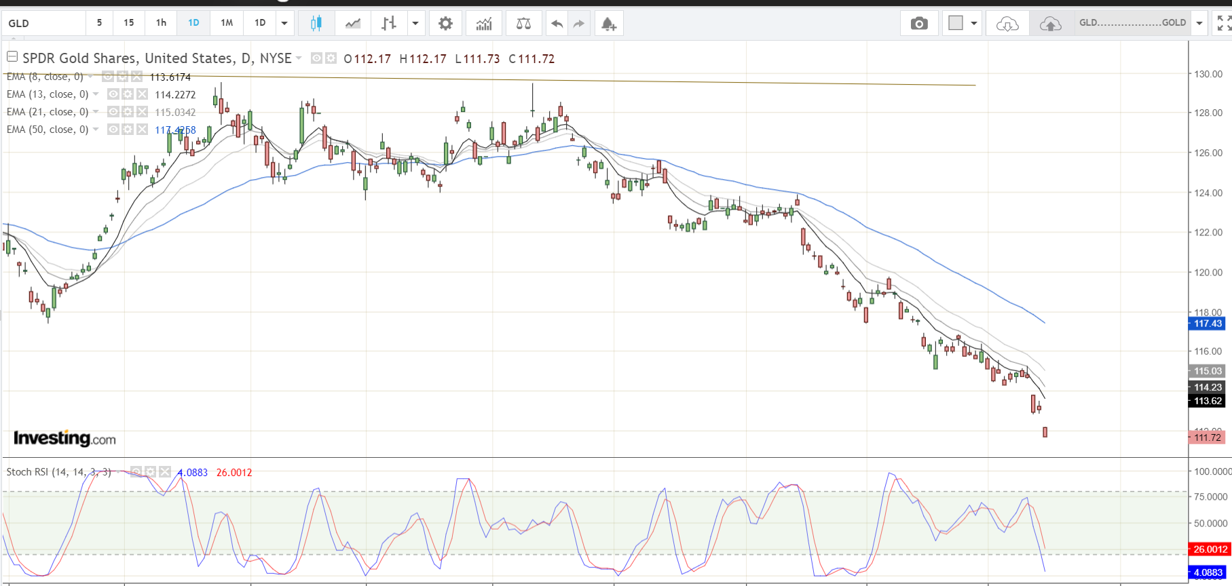Viewport: 1232px width, 586px height.
Task: Click the blue 117.43 price axis label
Action: [1208, 324]
